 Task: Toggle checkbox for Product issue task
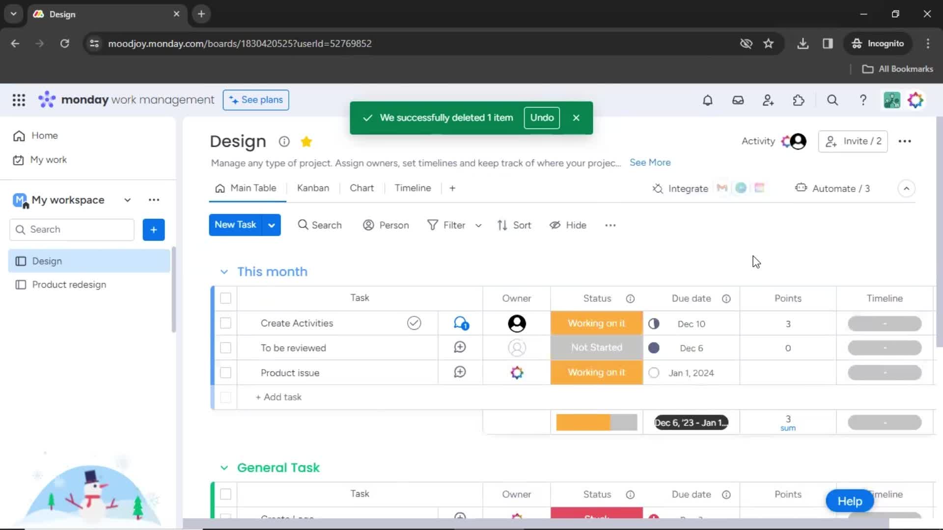(226, 373)
